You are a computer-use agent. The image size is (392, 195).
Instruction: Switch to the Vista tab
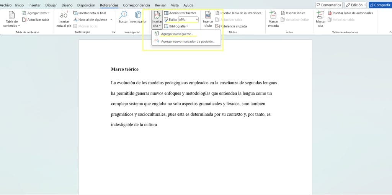(x=175, y=5)
